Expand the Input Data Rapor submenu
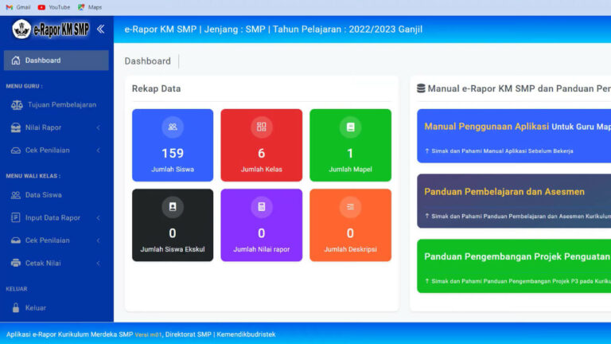The height and width of the screenshot is (344, 611). [98, 217]
